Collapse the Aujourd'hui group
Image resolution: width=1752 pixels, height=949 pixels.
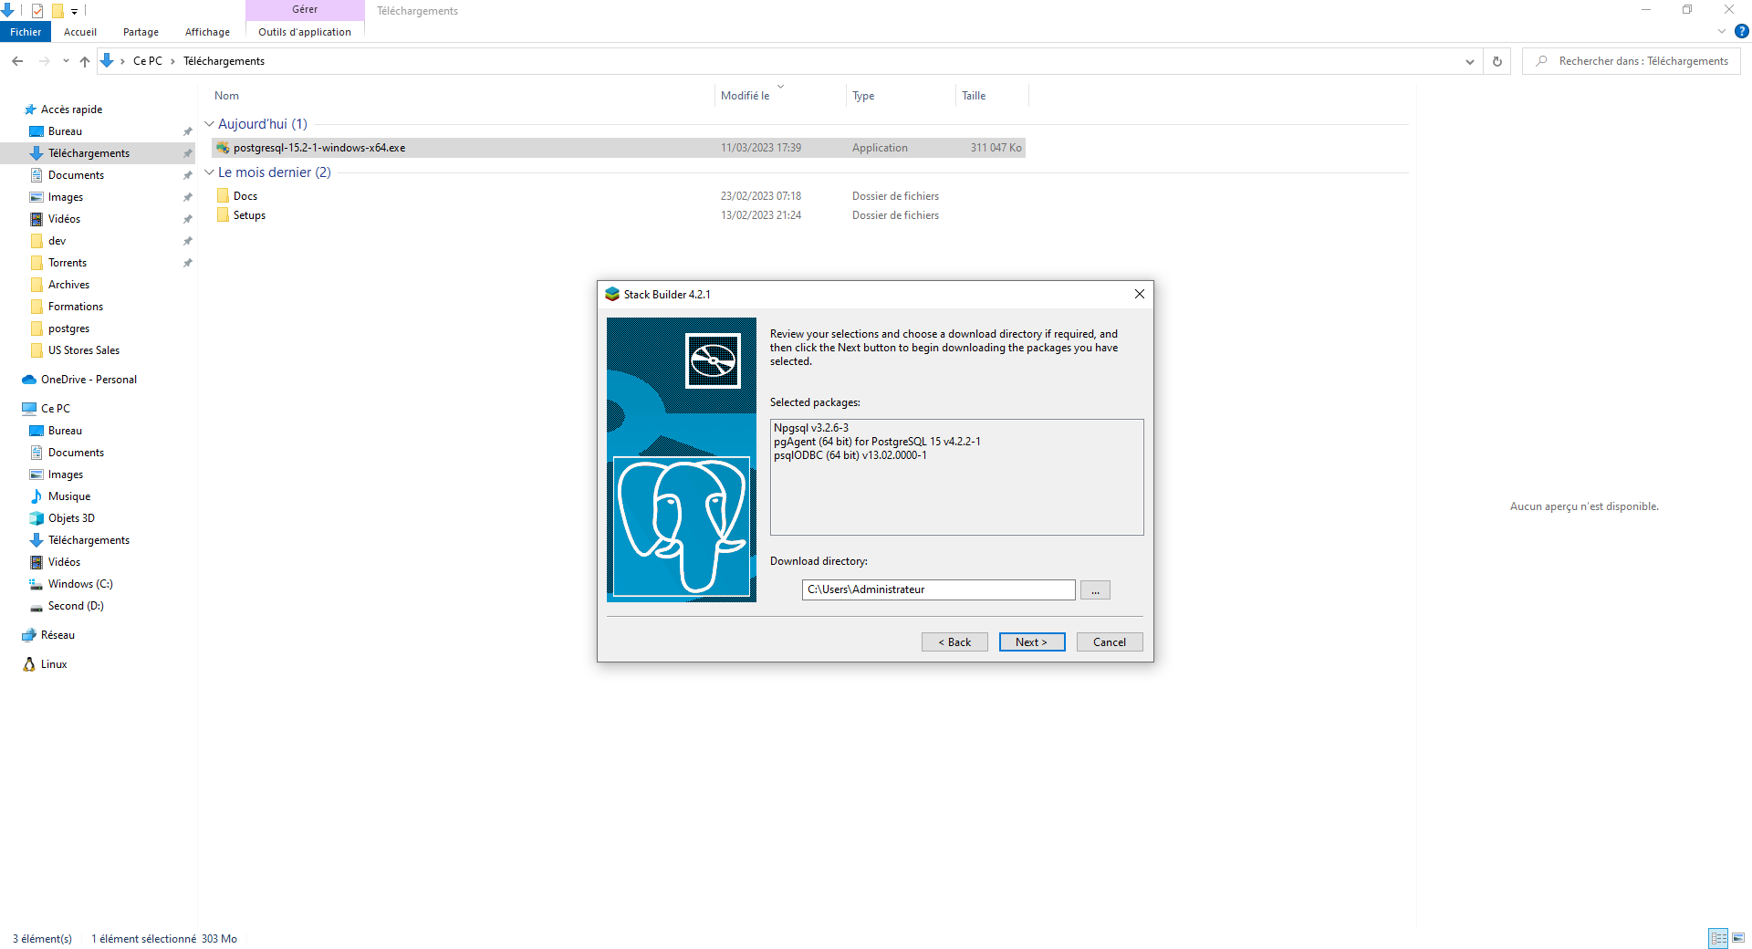coord(209,124)
